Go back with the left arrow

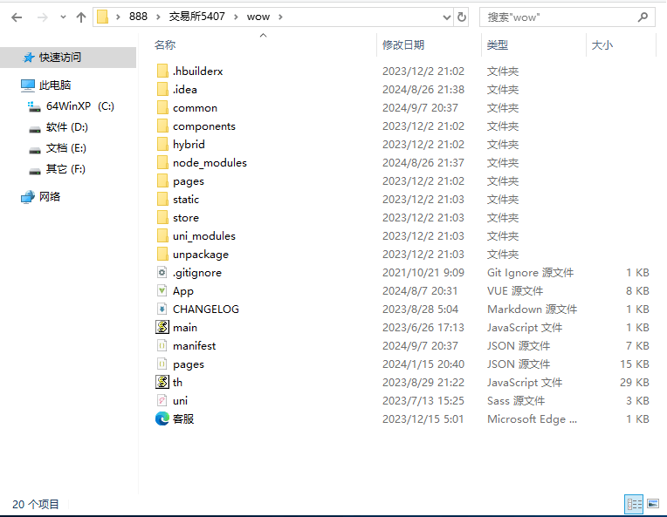pyautogui.click(x=17, y=17)
